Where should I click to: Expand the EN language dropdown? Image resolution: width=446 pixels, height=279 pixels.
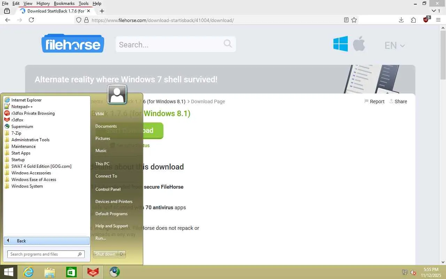tap(395, 45)
